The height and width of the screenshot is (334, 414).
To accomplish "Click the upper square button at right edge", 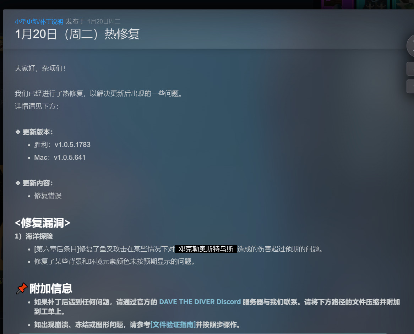I will (410, 69).
